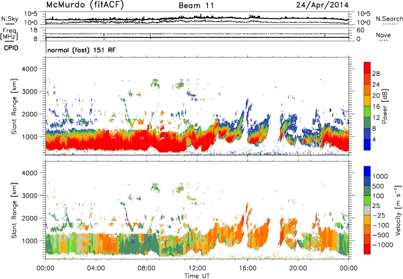Select '4' on the Power color bar
This screenshot has width=403, height=279.
point(374,140)
